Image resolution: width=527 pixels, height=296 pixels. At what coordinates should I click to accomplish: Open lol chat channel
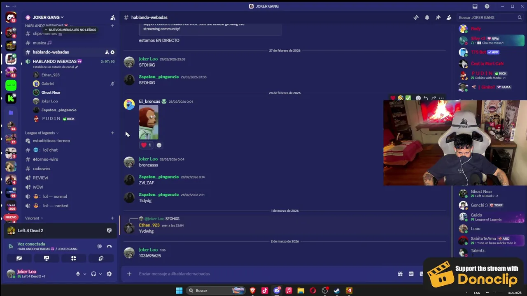click(69, 150)
